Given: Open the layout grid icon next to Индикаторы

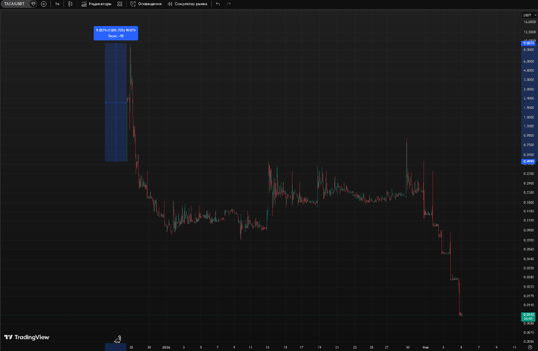Looking at the screenshot, I should click(x=119, y=4).
